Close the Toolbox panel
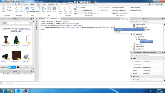165x93 pixels. [x=34, y=19]
